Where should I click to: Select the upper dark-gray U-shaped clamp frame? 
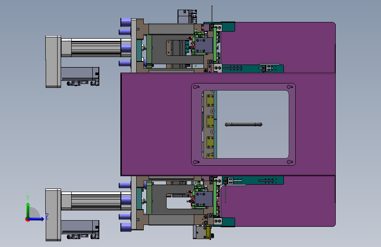(x=159, y=49)
